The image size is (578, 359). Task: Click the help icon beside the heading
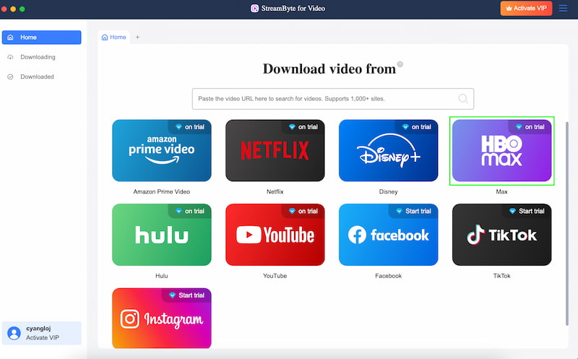[x=400, y=64]
